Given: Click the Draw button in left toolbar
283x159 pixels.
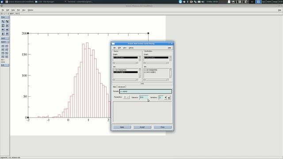Looking at the screenshot, I should 5,17.
